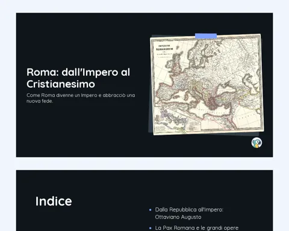Image resolution: width=289 pixels, height=231 pixels.
Task: Click 'La Pax Romana e le grandi opere'
Action: click(197, 228)
